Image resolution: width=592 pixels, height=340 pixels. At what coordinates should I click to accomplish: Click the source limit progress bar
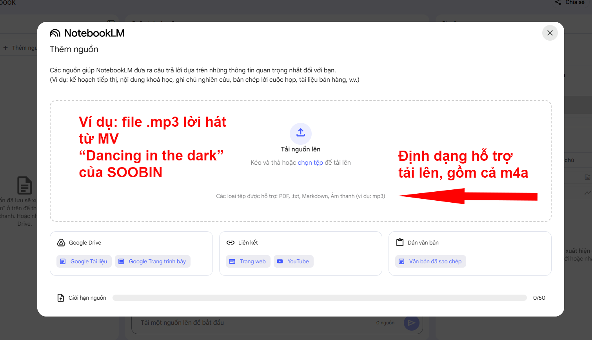(320, 298)
